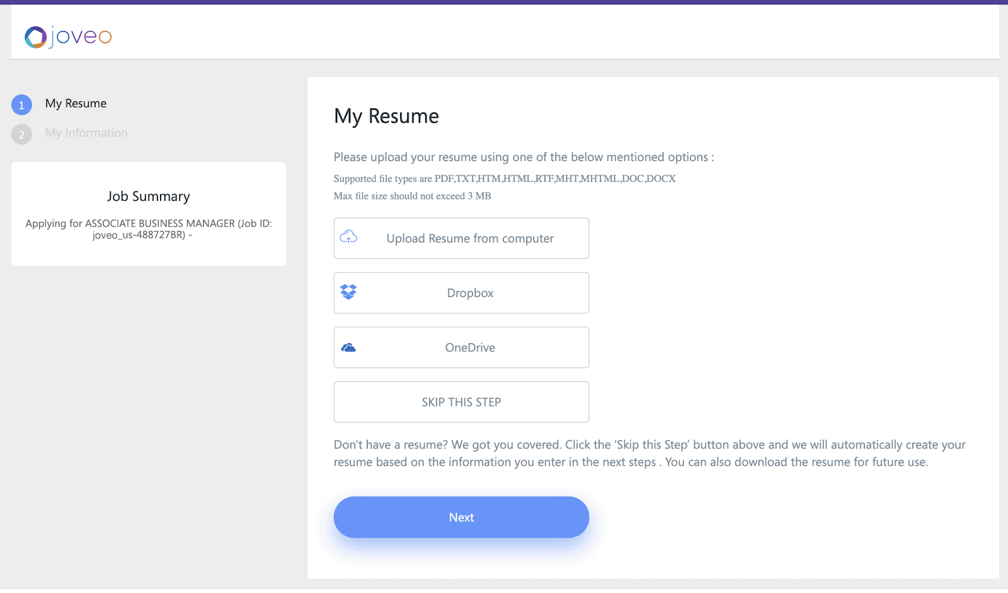1008x593 pixels.
Task: Click SKIP THIS STEP
Action: point(461,402)
